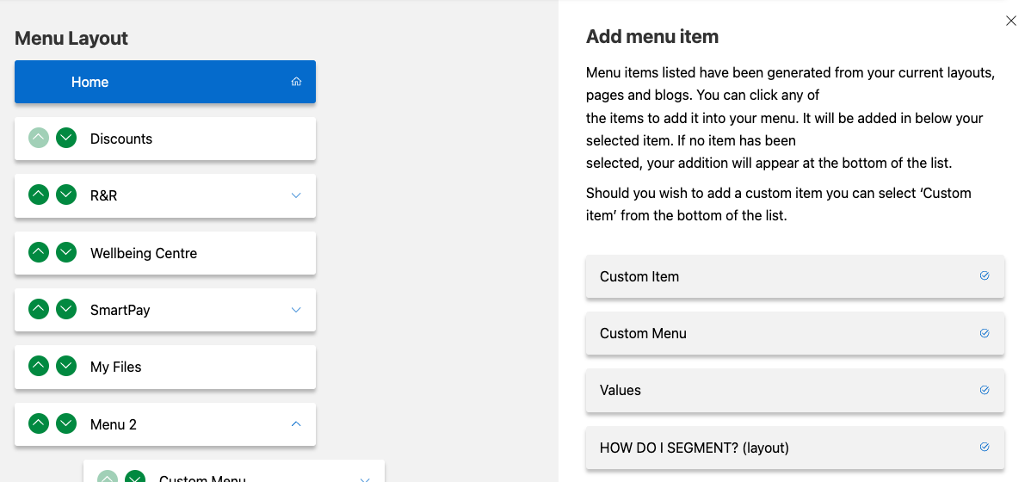Expand the R&R submenu chevron

(296, 195)
